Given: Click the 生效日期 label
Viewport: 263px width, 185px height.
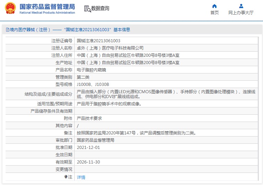Looking at the screenshot, I should tap(64, 155).
